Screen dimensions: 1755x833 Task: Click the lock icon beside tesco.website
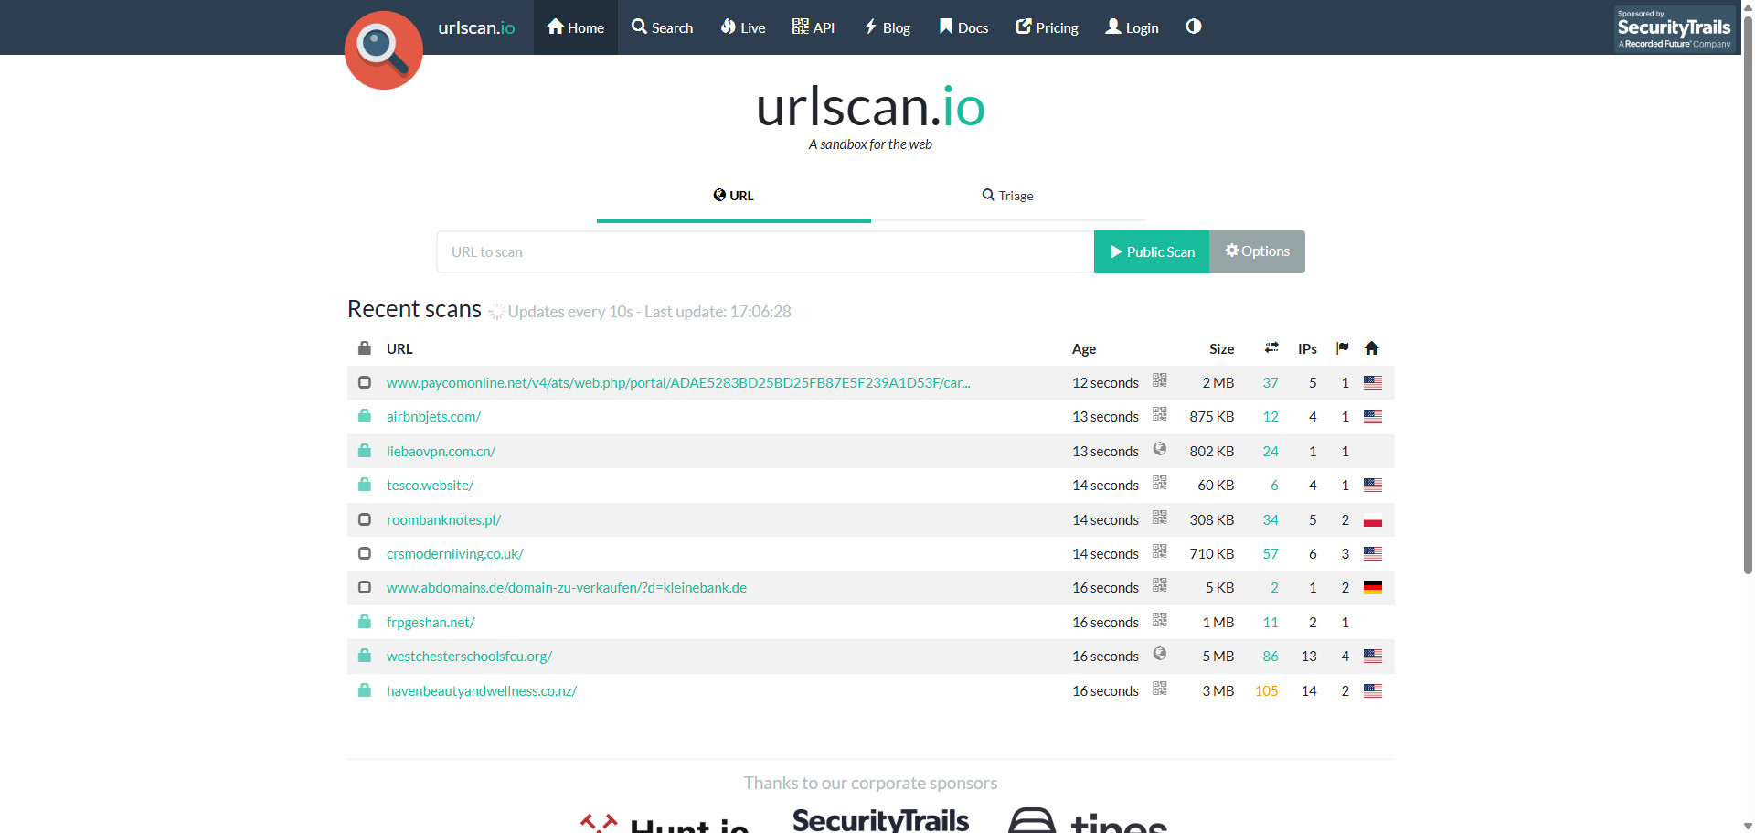click(365, 485)
